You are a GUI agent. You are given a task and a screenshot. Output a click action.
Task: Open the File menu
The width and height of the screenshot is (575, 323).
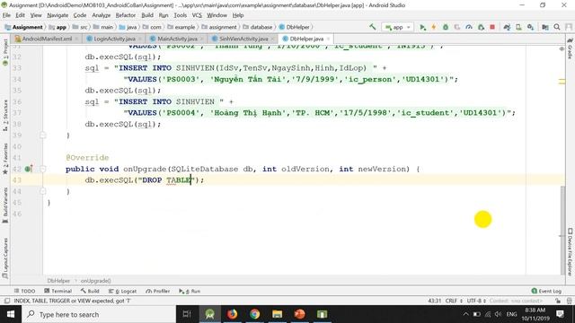(x=6, y=15)
